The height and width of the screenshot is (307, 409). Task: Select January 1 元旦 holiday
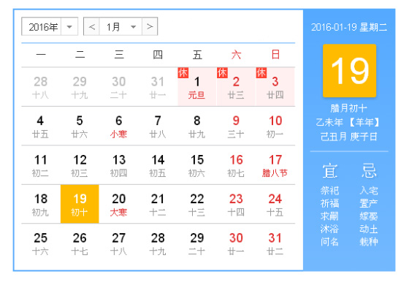(197, 87)
